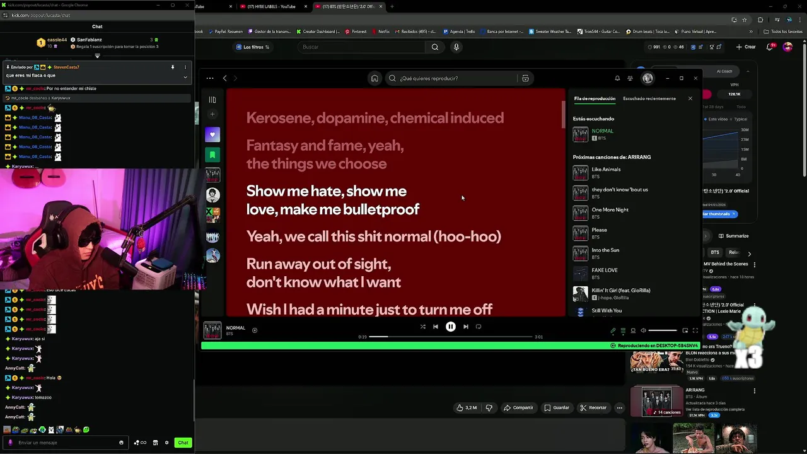Adjust the Spotify volume slider
Image resolution: width=807 pixels, height=454 pixels.
coord(663,330)
